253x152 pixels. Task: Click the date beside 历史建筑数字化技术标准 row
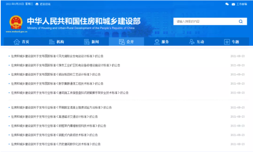pos(237,144)
